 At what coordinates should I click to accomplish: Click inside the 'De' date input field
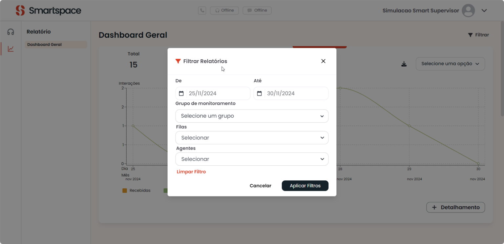point(213,93)
